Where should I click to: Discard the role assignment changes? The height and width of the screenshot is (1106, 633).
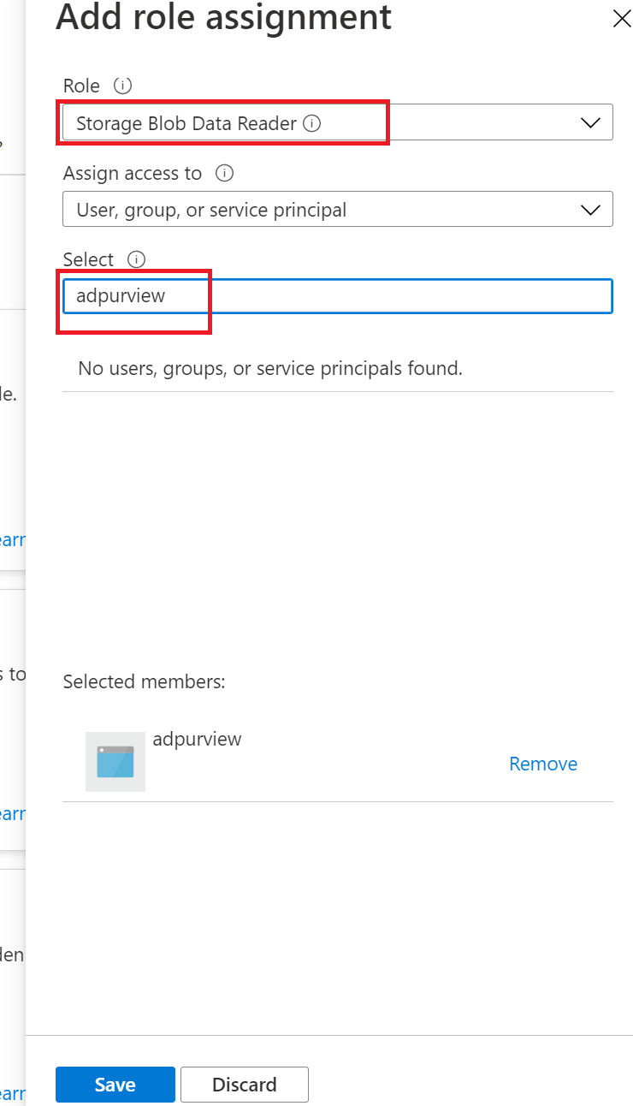(x=245, y=1084)
